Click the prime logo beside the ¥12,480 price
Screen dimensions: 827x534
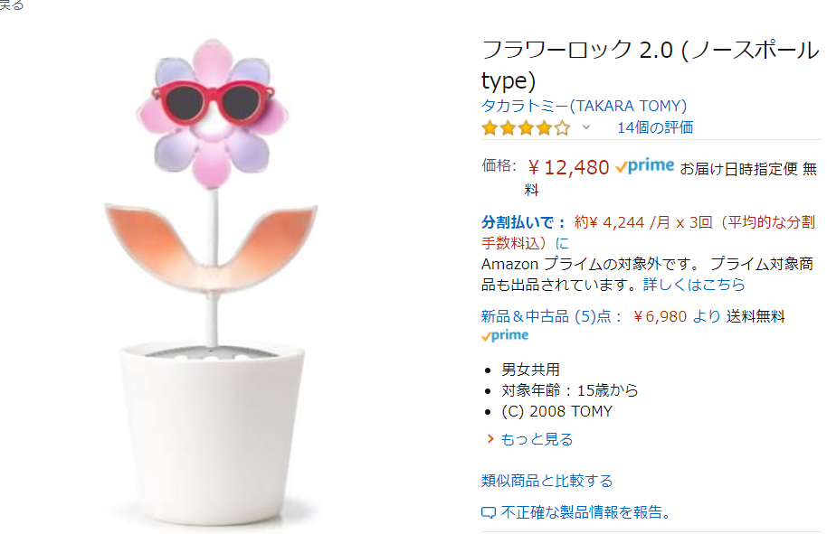[x=644, y=167]
